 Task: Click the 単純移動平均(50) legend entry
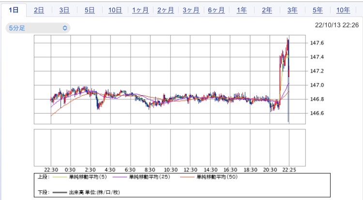217,177
